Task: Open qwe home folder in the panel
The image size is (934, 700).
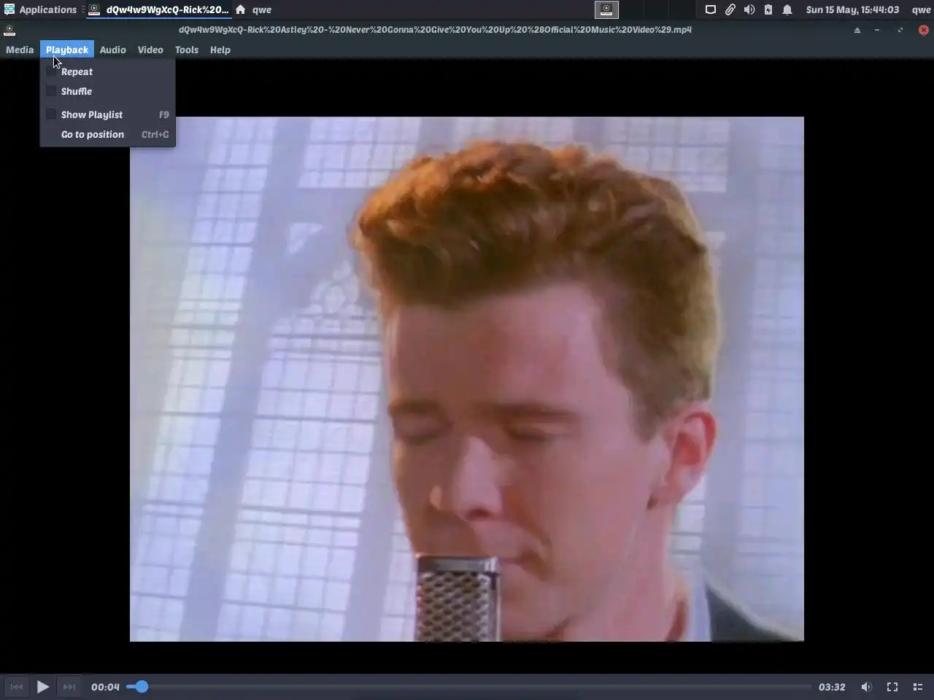Action: 253,9
